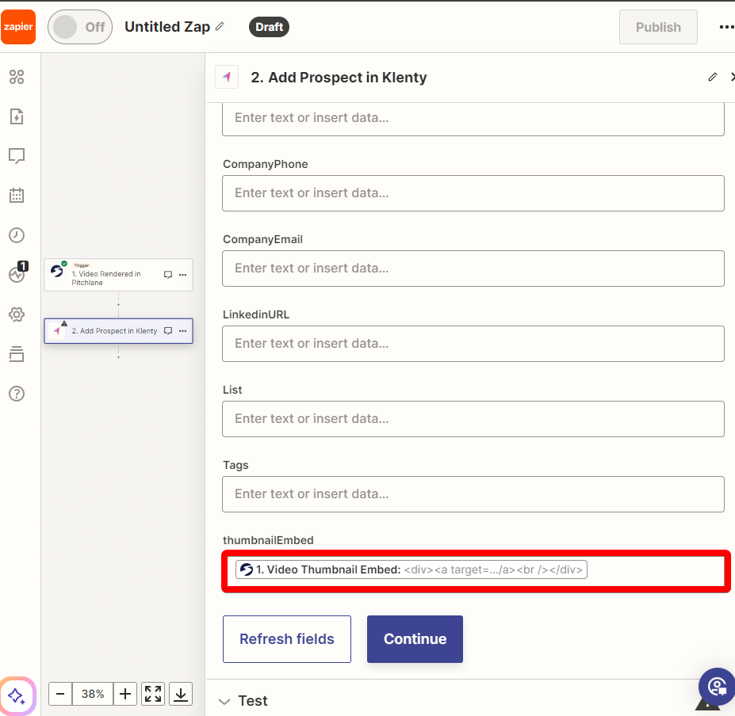This screenshot has width=735, height=716.
Task: Open comment icon on Pitchlane trigger step
Action: (168, 275)
